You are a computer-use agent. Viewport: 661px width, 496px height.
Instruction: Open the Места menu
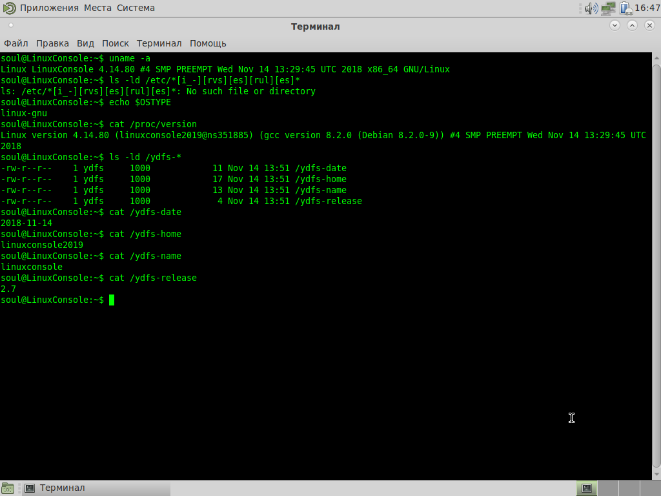[97, 8]
